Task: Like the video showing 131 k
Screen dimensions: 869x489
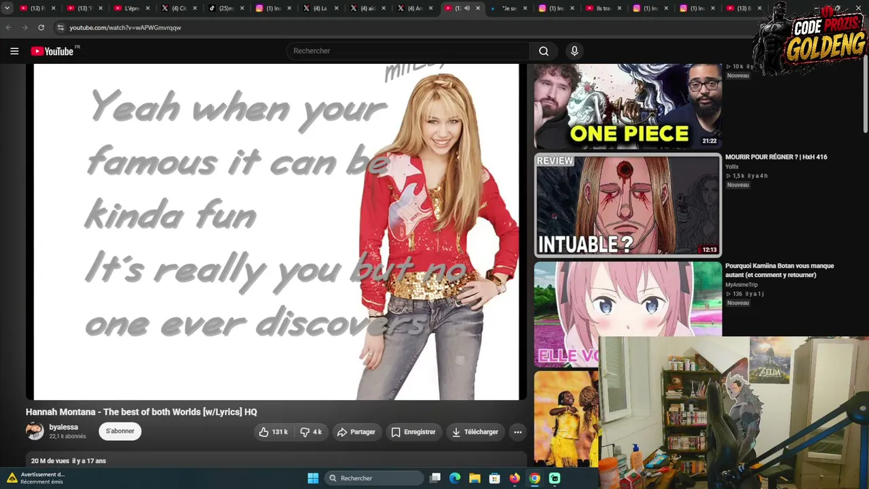Action: [x=274, y=432]
